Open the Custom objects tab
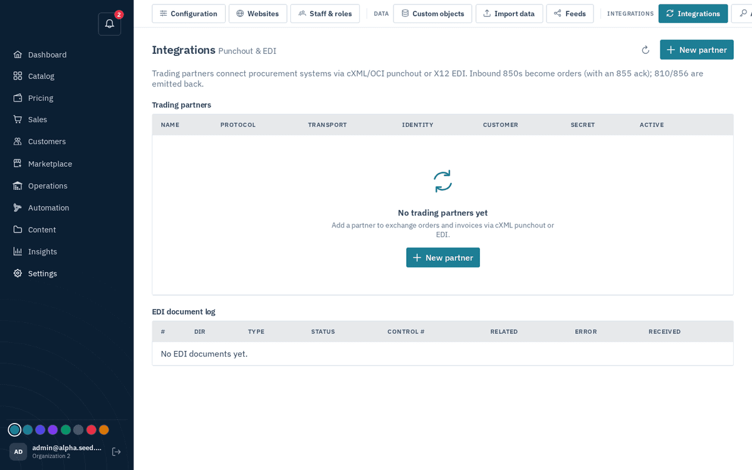This screenshot has height=470, width=752. click(432, 14)
